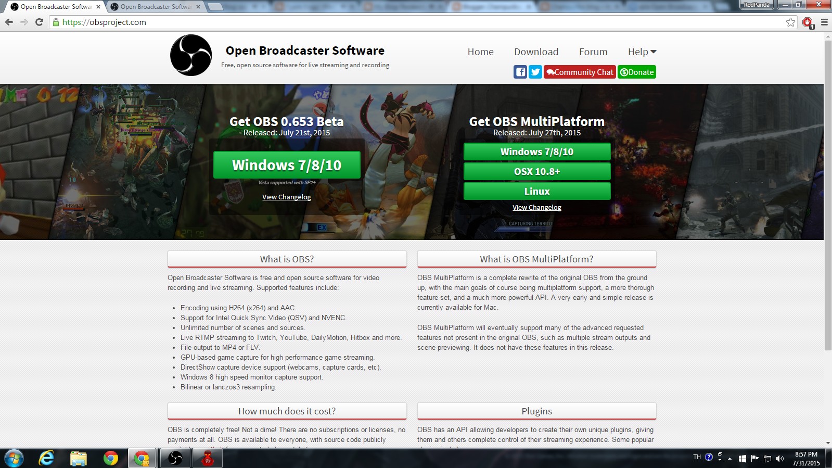Click the 'What is OBS MultiPlatform?' heading

pyautogui.click(x=536, y=259)
